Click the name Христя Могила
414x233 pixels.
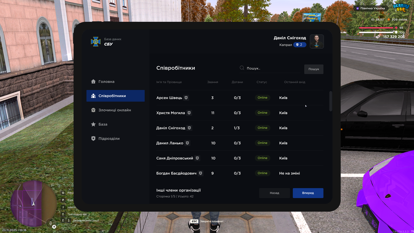(x=171, y=113)
